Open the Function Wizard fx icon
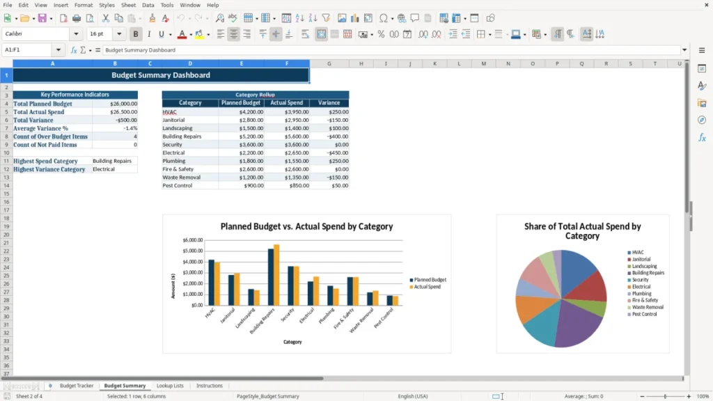Viewport: 713px width, 401px height. [x=74, y=50]
